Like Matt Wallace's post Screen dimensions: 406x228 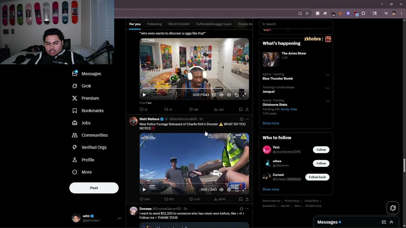click(x=194, y=199)
